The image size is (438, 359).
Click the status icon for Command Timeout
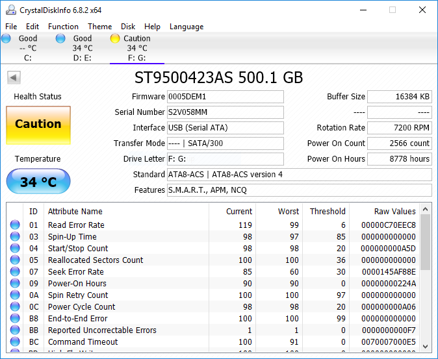pyautogui.click(x=15, y=342)
